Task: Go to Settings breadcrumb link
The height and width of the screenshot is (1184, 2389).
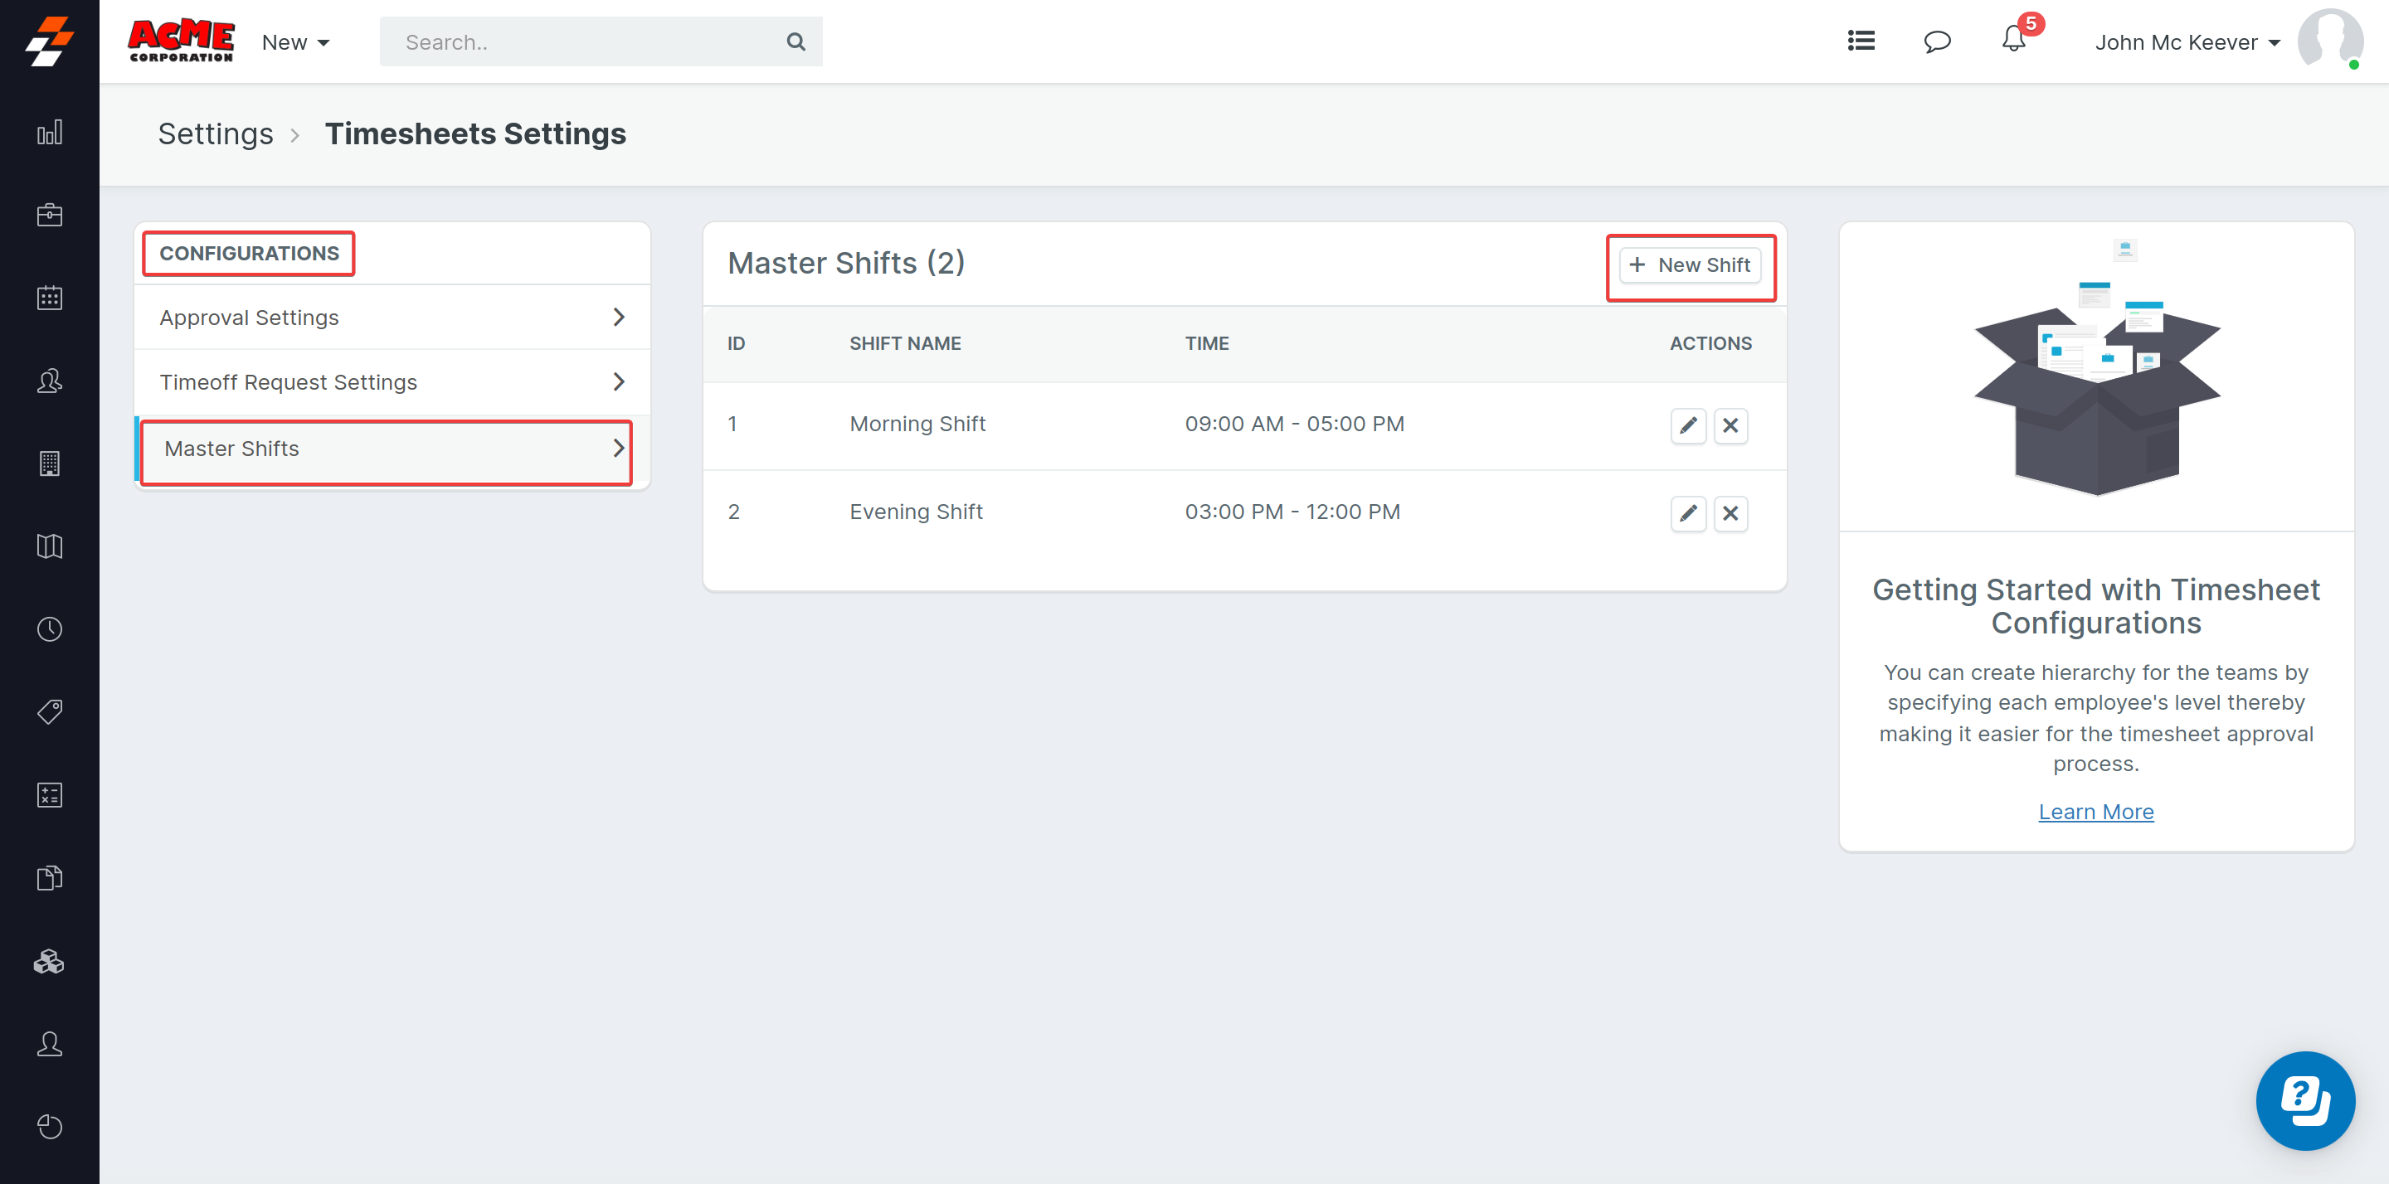Action: point(215,133)
